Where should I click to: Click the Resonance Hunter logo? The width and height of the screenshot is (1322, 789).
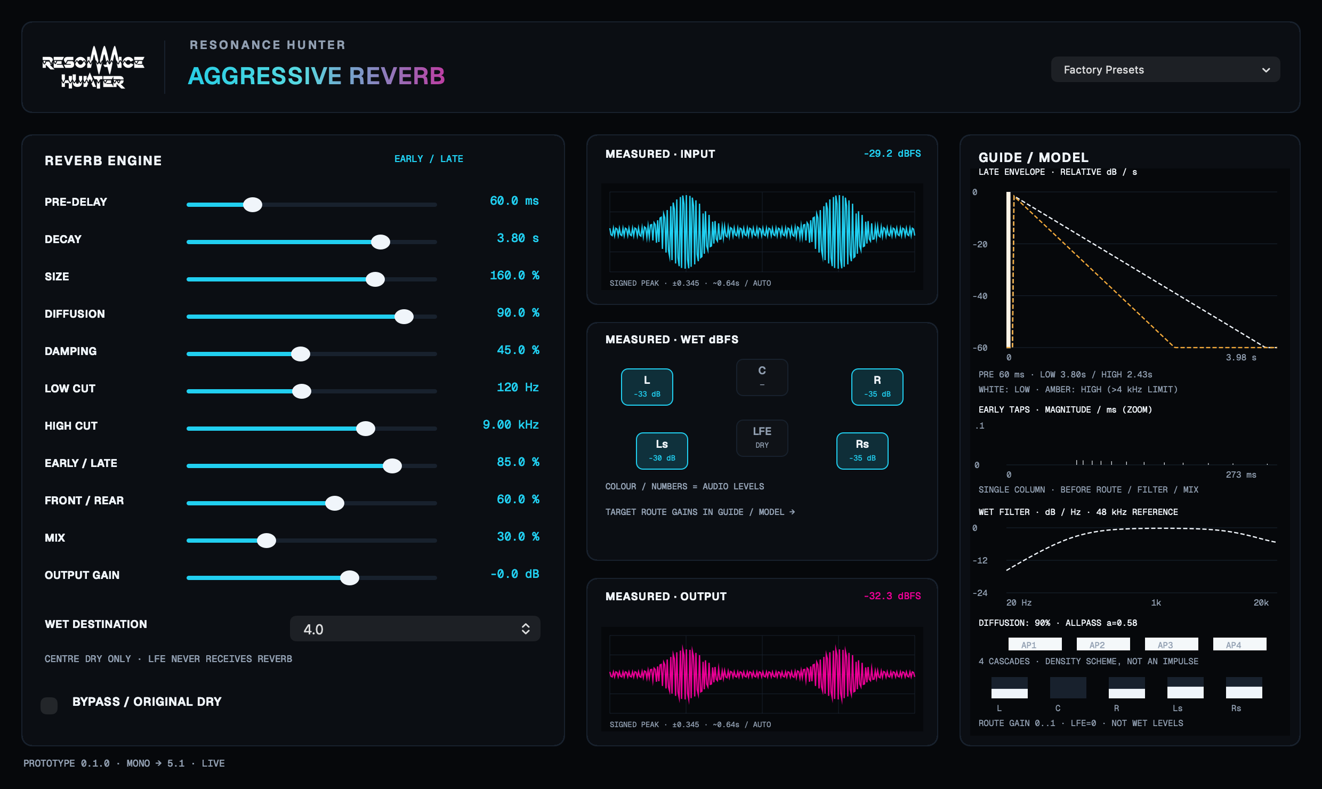[93, 67]
